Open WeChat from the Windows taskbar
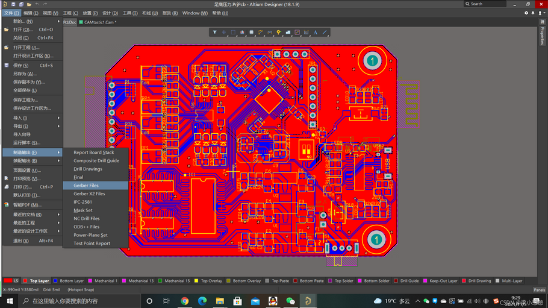This screenshot has width=548, height=308. [x=290, y=301]
